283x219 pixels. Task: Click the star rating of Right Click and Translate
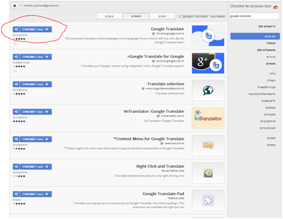(x=19, y=176)
